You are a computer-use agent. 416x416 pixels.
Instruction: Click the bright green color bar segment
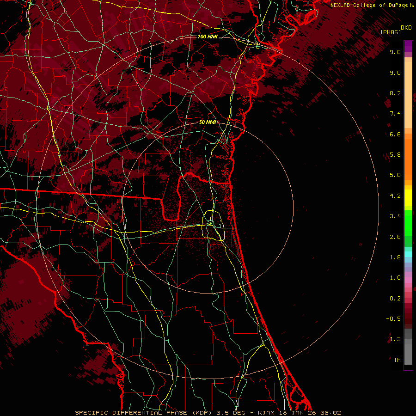point(408,223)
